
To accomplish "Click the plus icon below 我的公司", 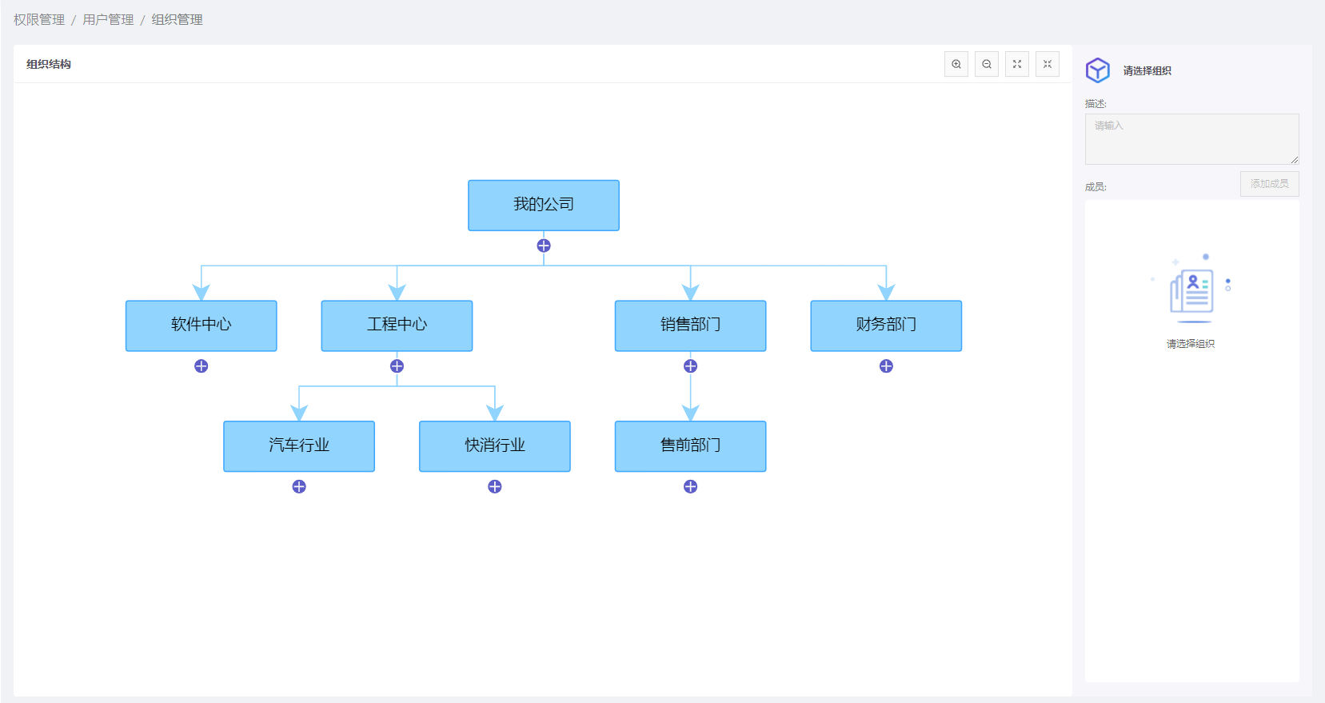I will [544, 246].
